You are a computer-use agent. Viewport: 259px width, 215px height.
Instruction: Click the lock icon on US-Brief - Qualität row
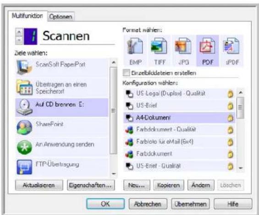pyautogui.click(x=230, y=166)
